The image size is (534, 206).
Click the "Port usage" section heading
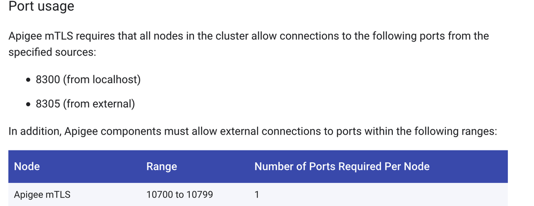click(41, 6)
